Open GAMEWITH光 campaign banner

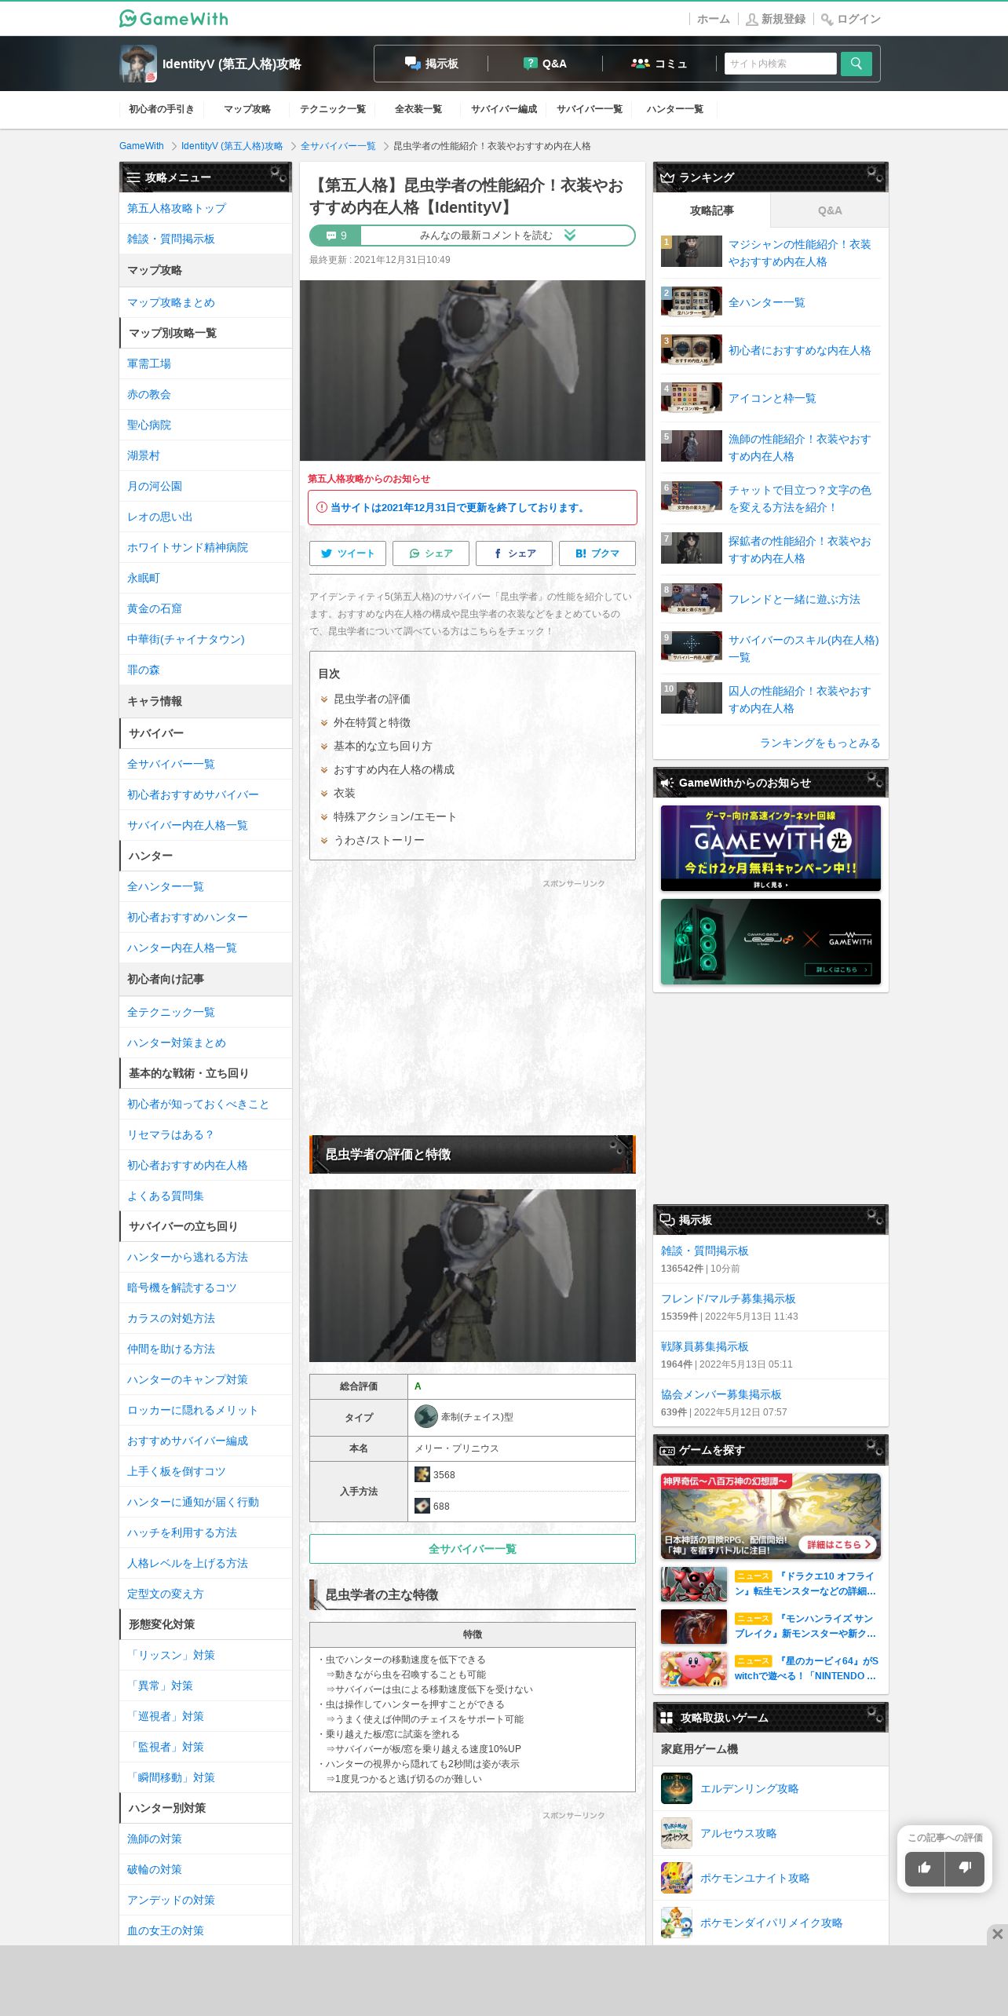(x=771, y=848)
